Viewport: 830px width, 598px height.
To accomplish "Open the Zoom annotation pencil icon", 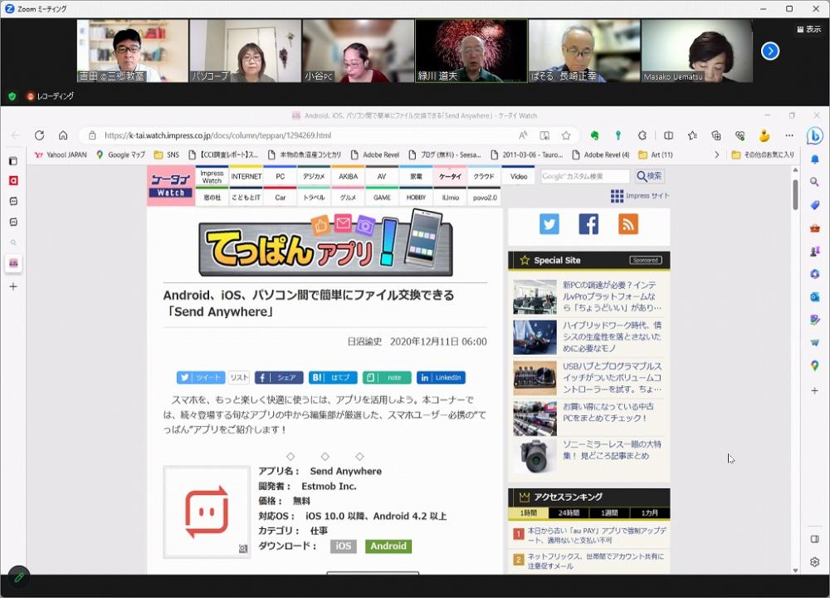I will [x=18, y=576].
